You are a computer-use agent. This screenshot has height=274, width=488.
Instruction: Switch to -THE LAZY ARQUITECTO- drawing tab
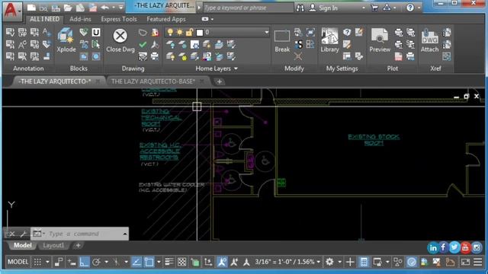(55, 81)
